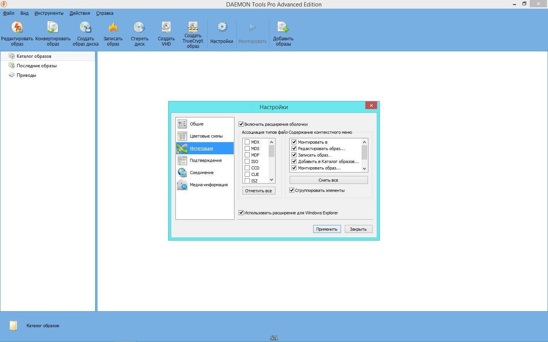Image resolution: width=548 pixels, height=342 pixels.
Task: Click Создать образ диска icon
Action: tap(85, 27)
